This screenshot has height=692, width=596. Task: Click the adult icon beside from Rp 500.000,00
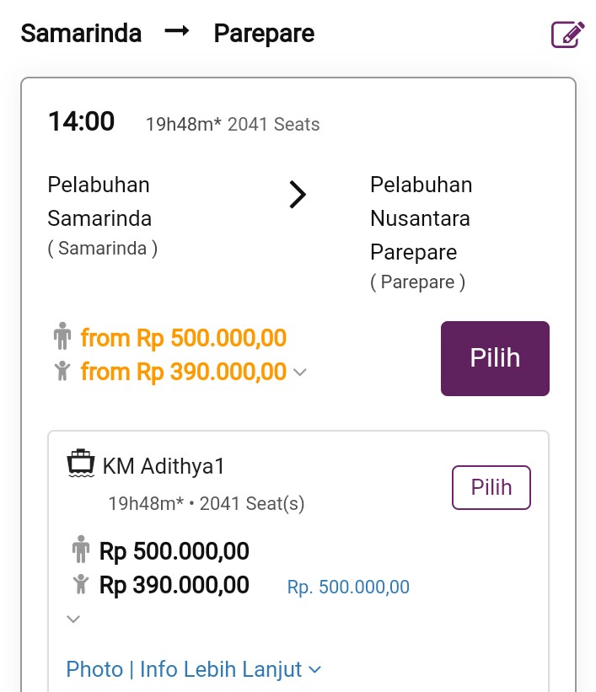coord(62,338)
